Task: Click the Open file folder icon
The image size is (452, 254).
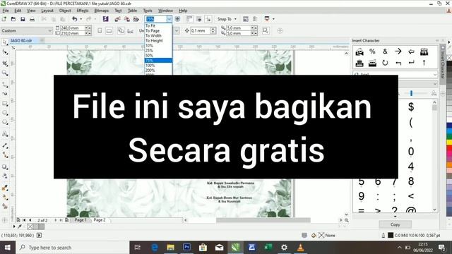Action: (13, 19)
